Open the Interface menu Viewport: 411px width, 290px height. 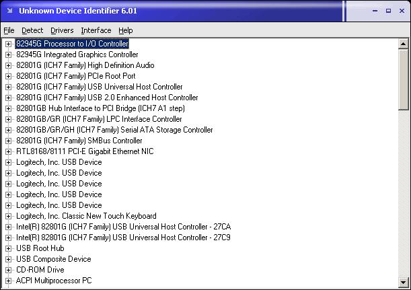click(96, 30)
